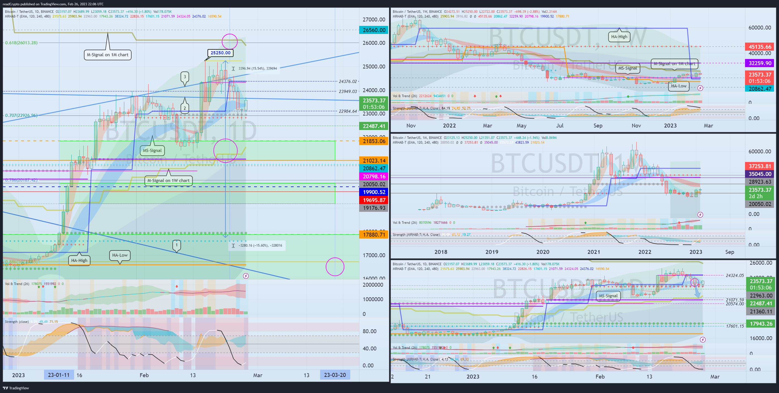Click the 19176.93 gray price label
The image size is (779, 393).
click(x=374, y=208)
